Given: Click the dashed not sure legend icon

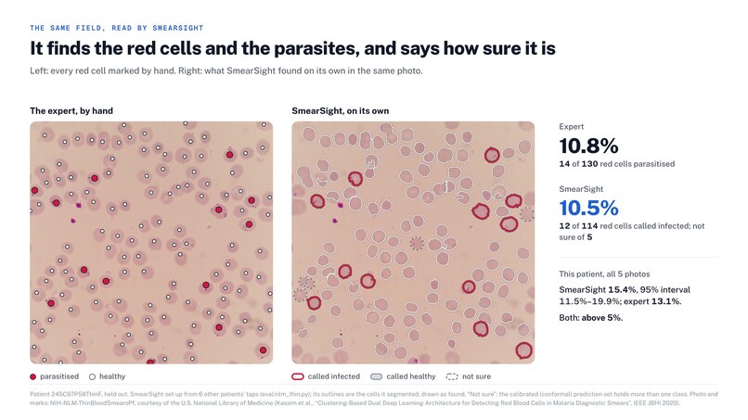Looking at the screenshot, I should (452, 376).
